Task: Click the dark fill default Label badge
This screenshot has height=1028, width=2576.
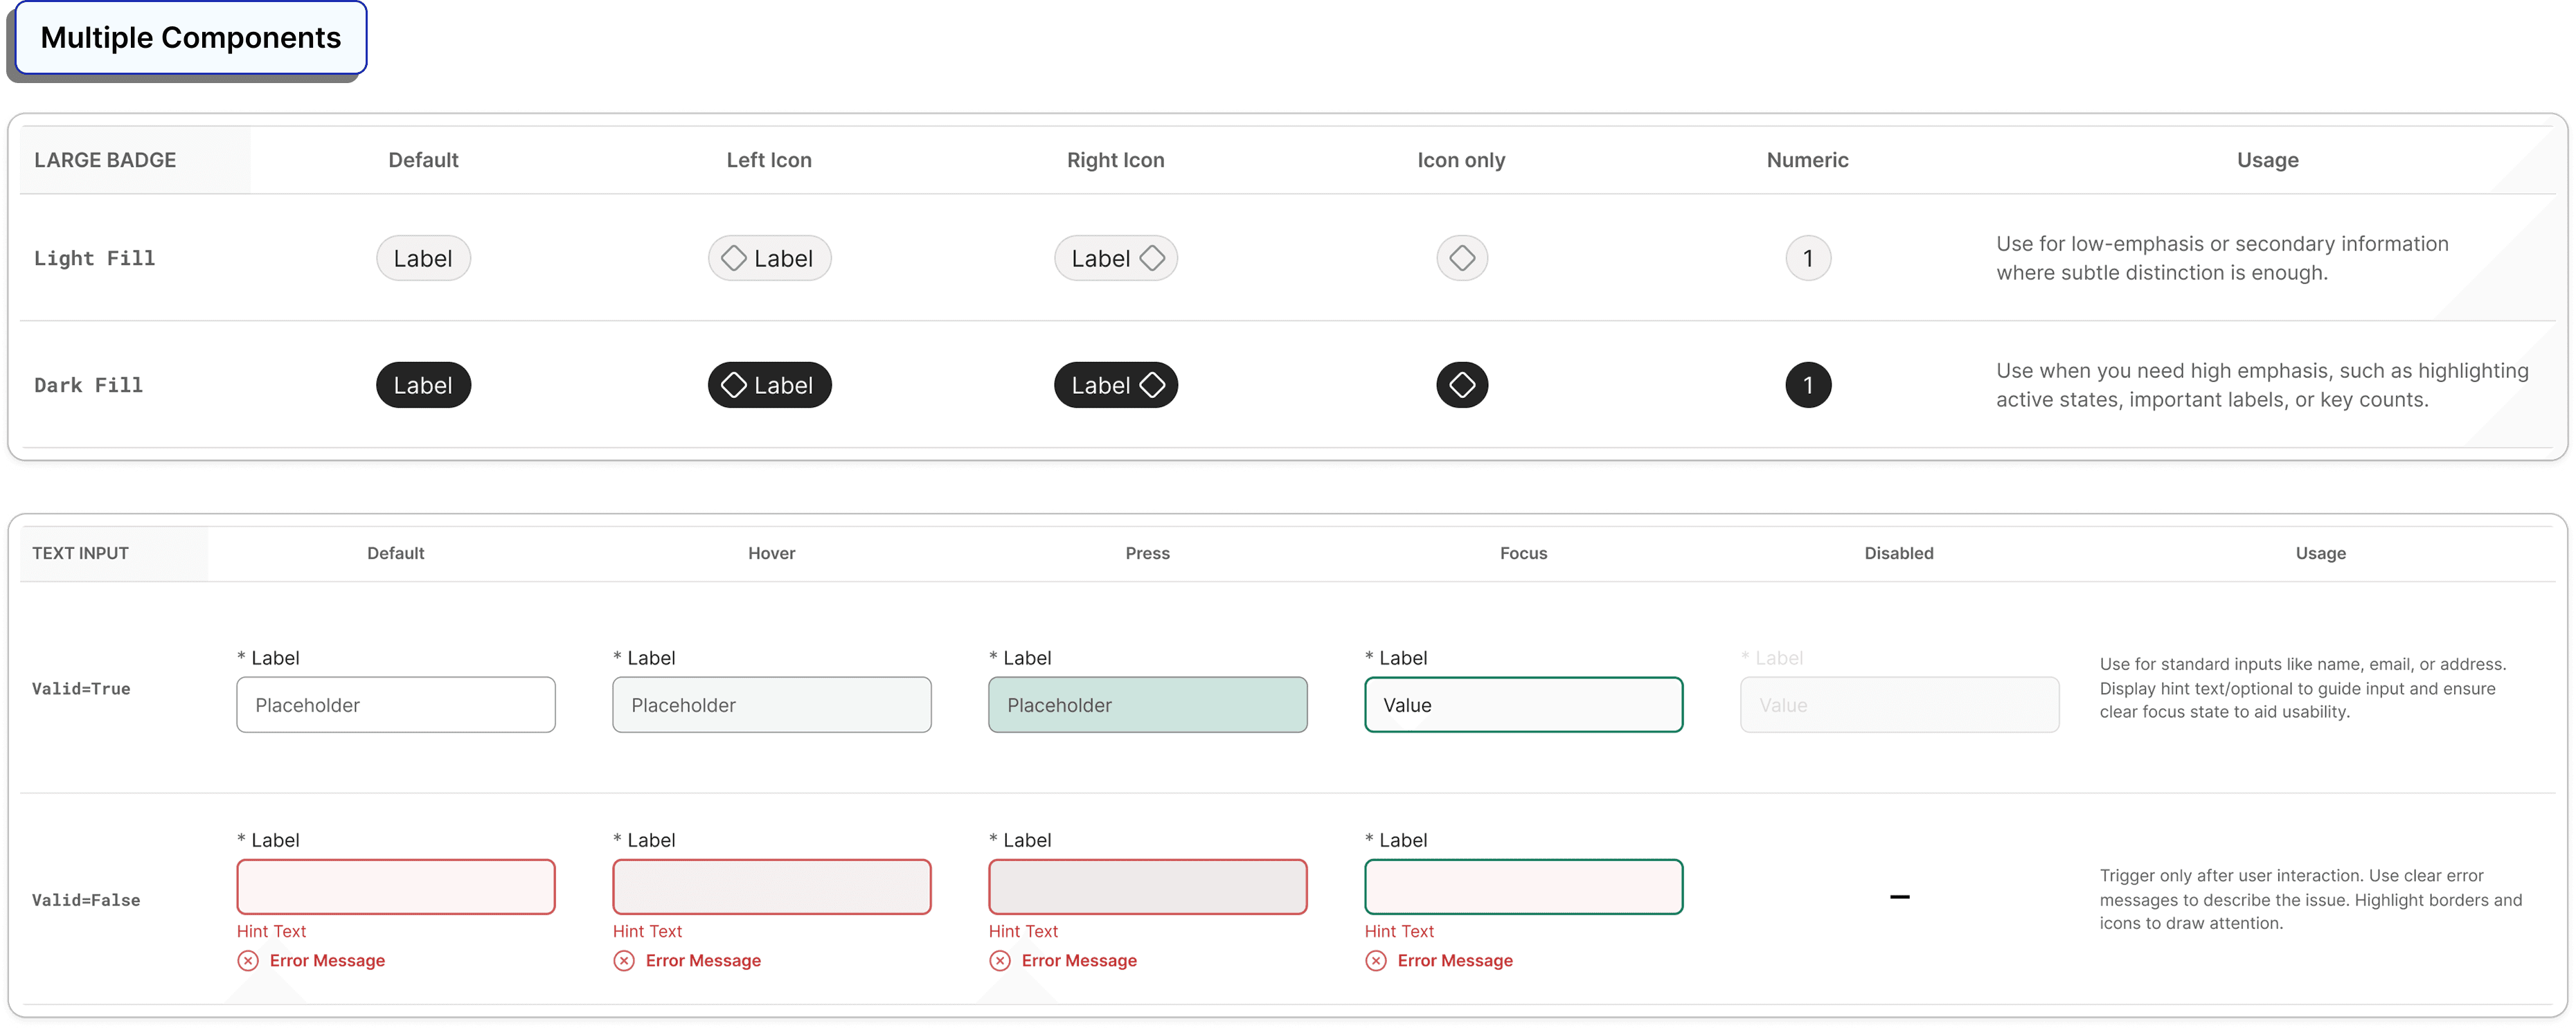Action: pos(423,385)
